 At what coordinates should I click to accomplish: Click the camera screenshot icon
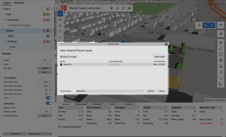point(129,8)
